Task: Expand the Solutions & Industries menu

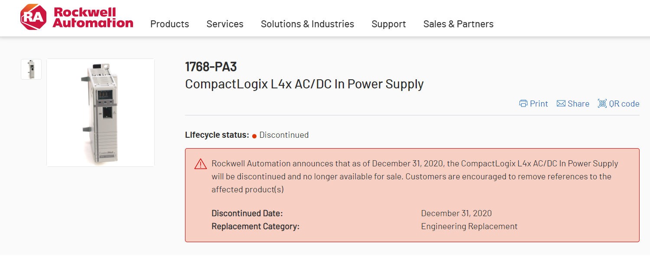Action: point(307,24)
